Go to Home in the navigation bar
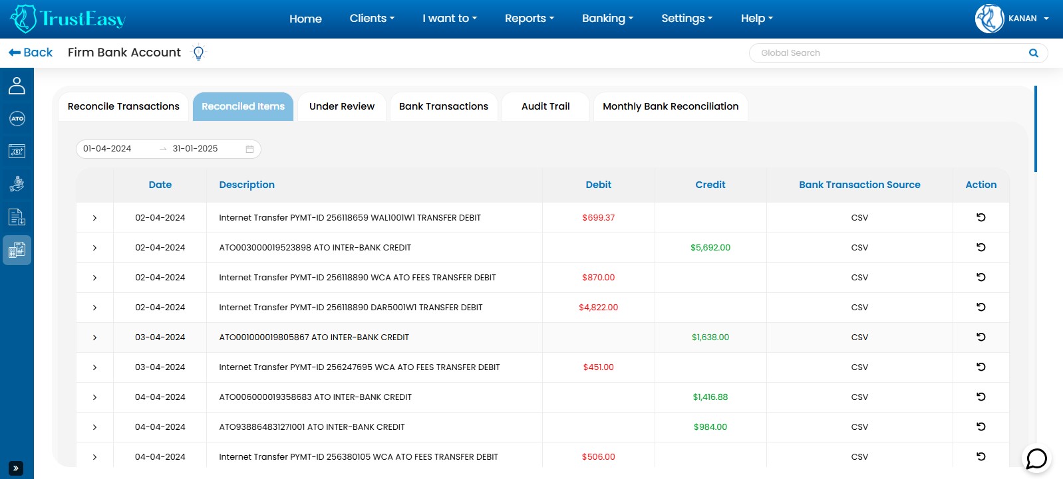This screenshot has height=479, width=1063. (x=305, y=19)
